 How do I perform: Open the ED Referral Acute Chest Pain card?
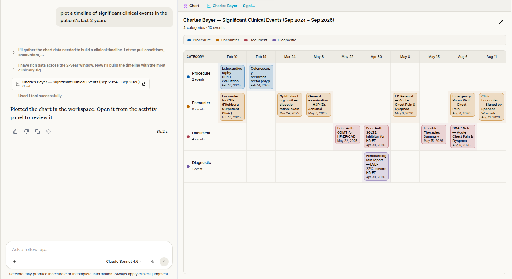click(x=405, y=105)
